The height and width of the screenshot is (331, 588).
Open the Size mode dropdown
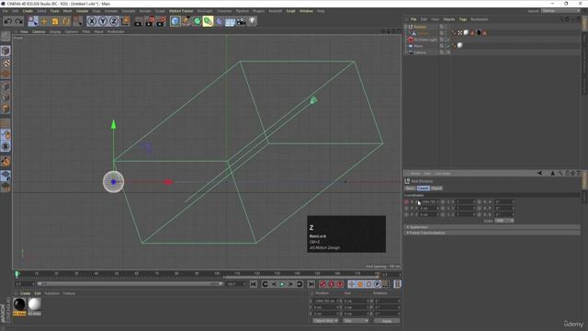pyautogui.click(x=356, y=321)
